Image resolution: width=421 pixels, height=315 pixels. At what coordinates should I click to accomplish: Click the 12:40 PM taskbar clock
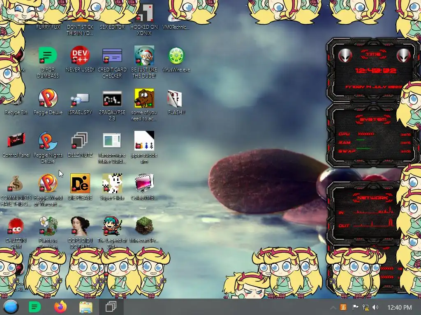[x=400, y=307]
